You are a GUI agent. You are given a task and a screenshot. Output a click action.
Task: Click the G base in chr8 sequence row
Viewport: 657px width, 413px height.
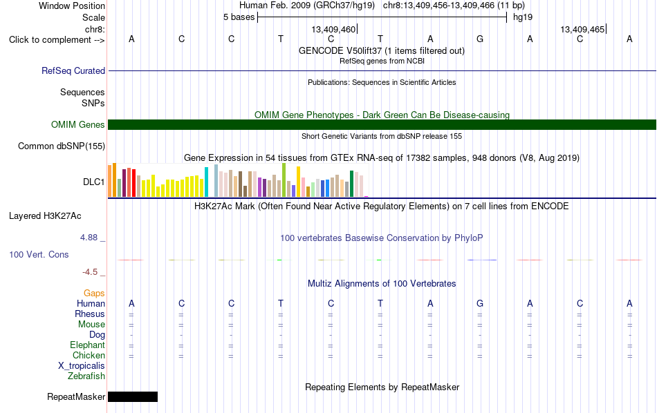tap(480, 39)
